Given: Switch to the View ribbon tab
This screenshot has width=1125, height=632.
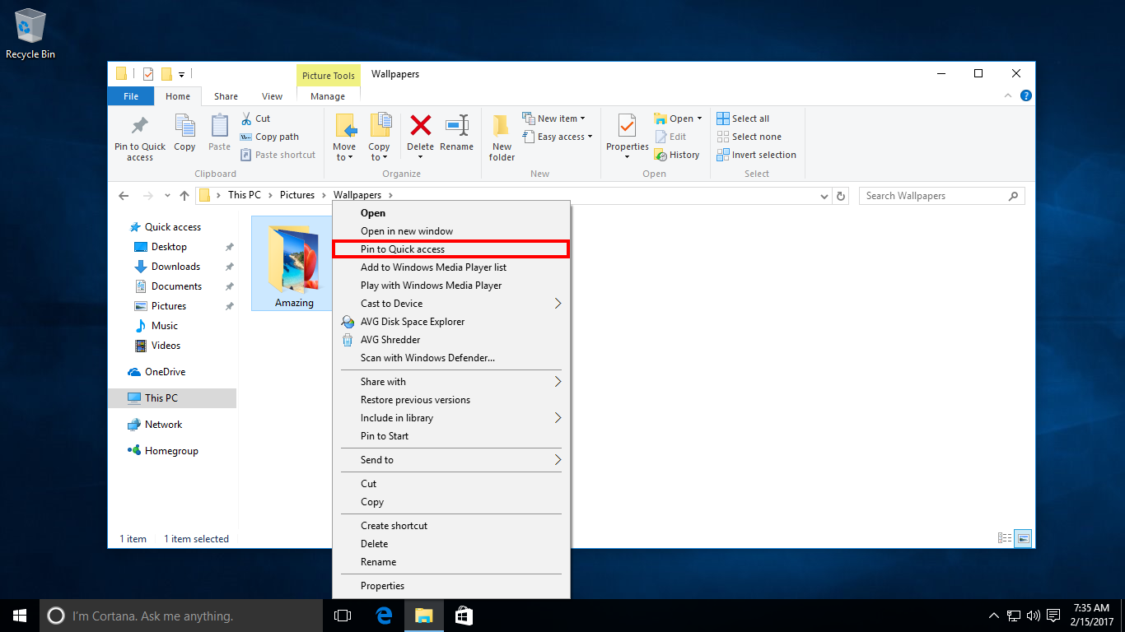Looking at the screenshot, I should click(x=272, y=96).
